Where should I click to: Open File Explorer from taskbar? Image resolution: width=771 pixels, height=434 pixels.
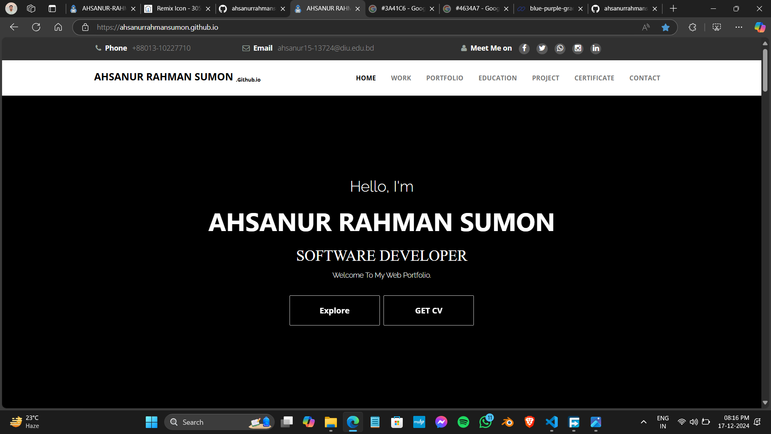click(331, 422)
